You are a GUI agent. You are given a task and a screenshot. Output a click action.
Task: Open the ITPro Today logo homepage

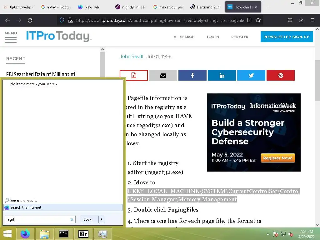[x=59, y=36]
